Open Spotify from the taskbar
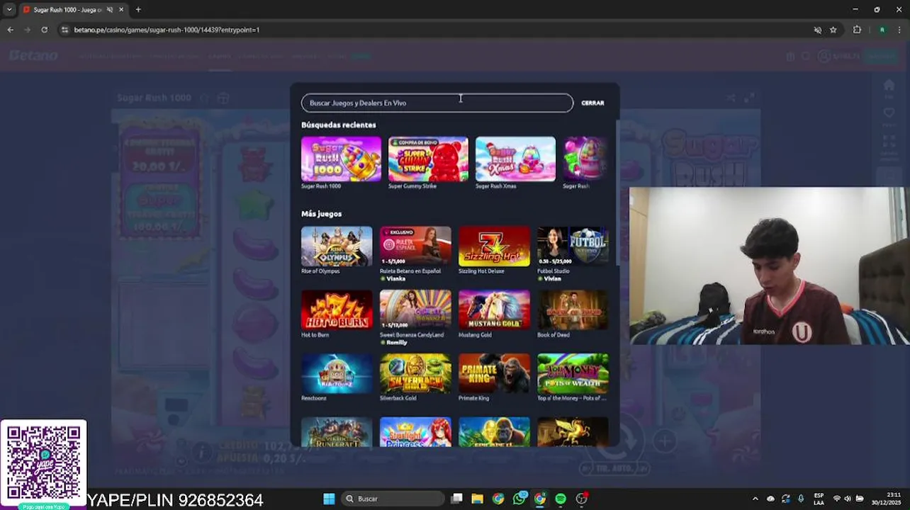910x510 pixels. [561, 499]
